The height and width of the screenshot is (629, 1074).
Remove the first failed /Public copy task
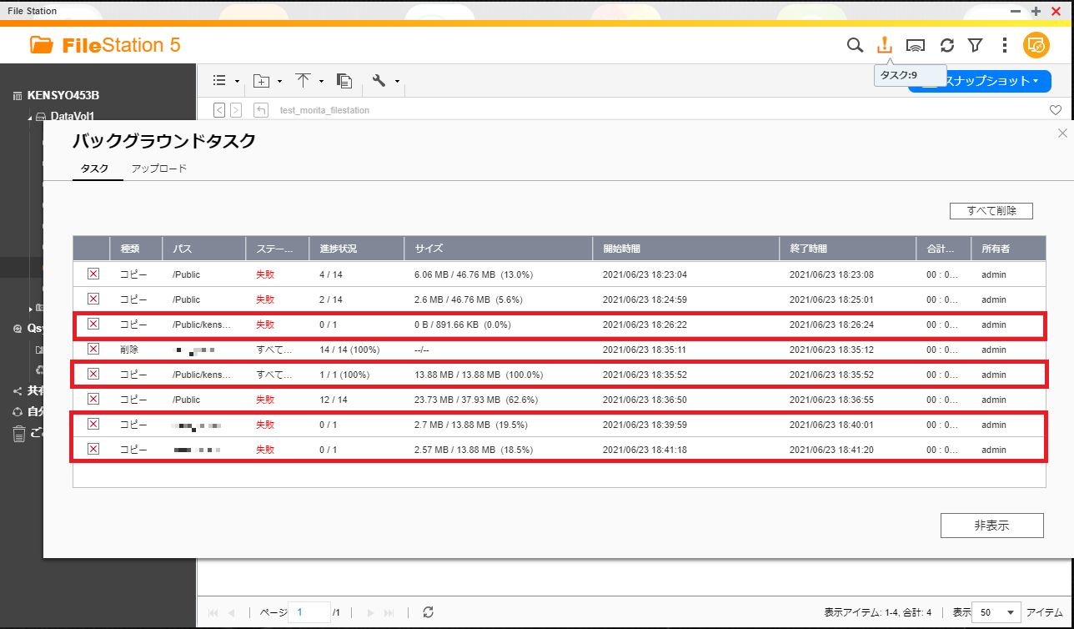(93, 274)
